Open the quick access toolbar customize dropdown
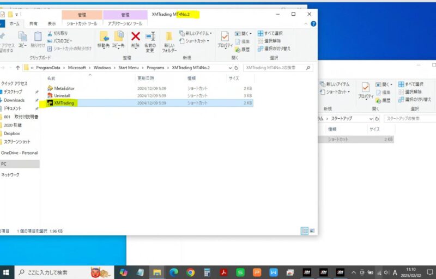Viewport: 436px width, 279px height. coord(17,15)
